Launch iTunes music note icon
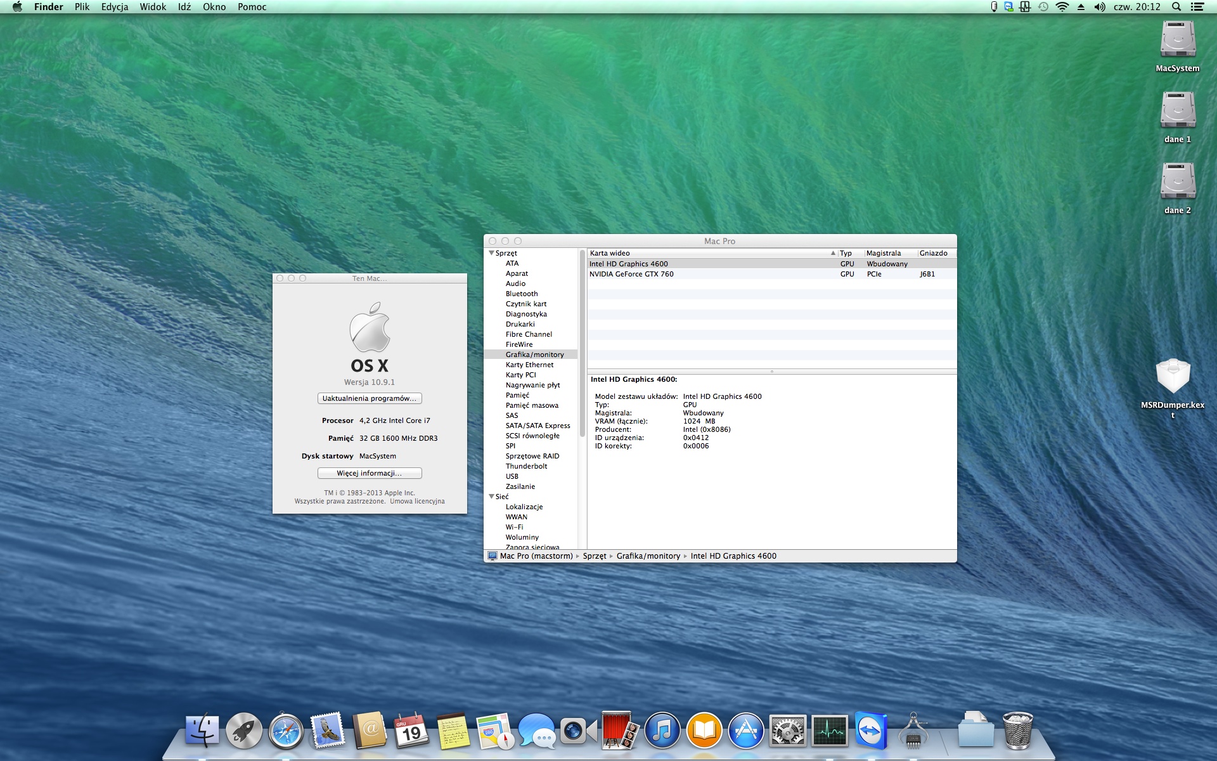Image resolution: width=1217 pixels, height=761 pixels. click(662, 731)
